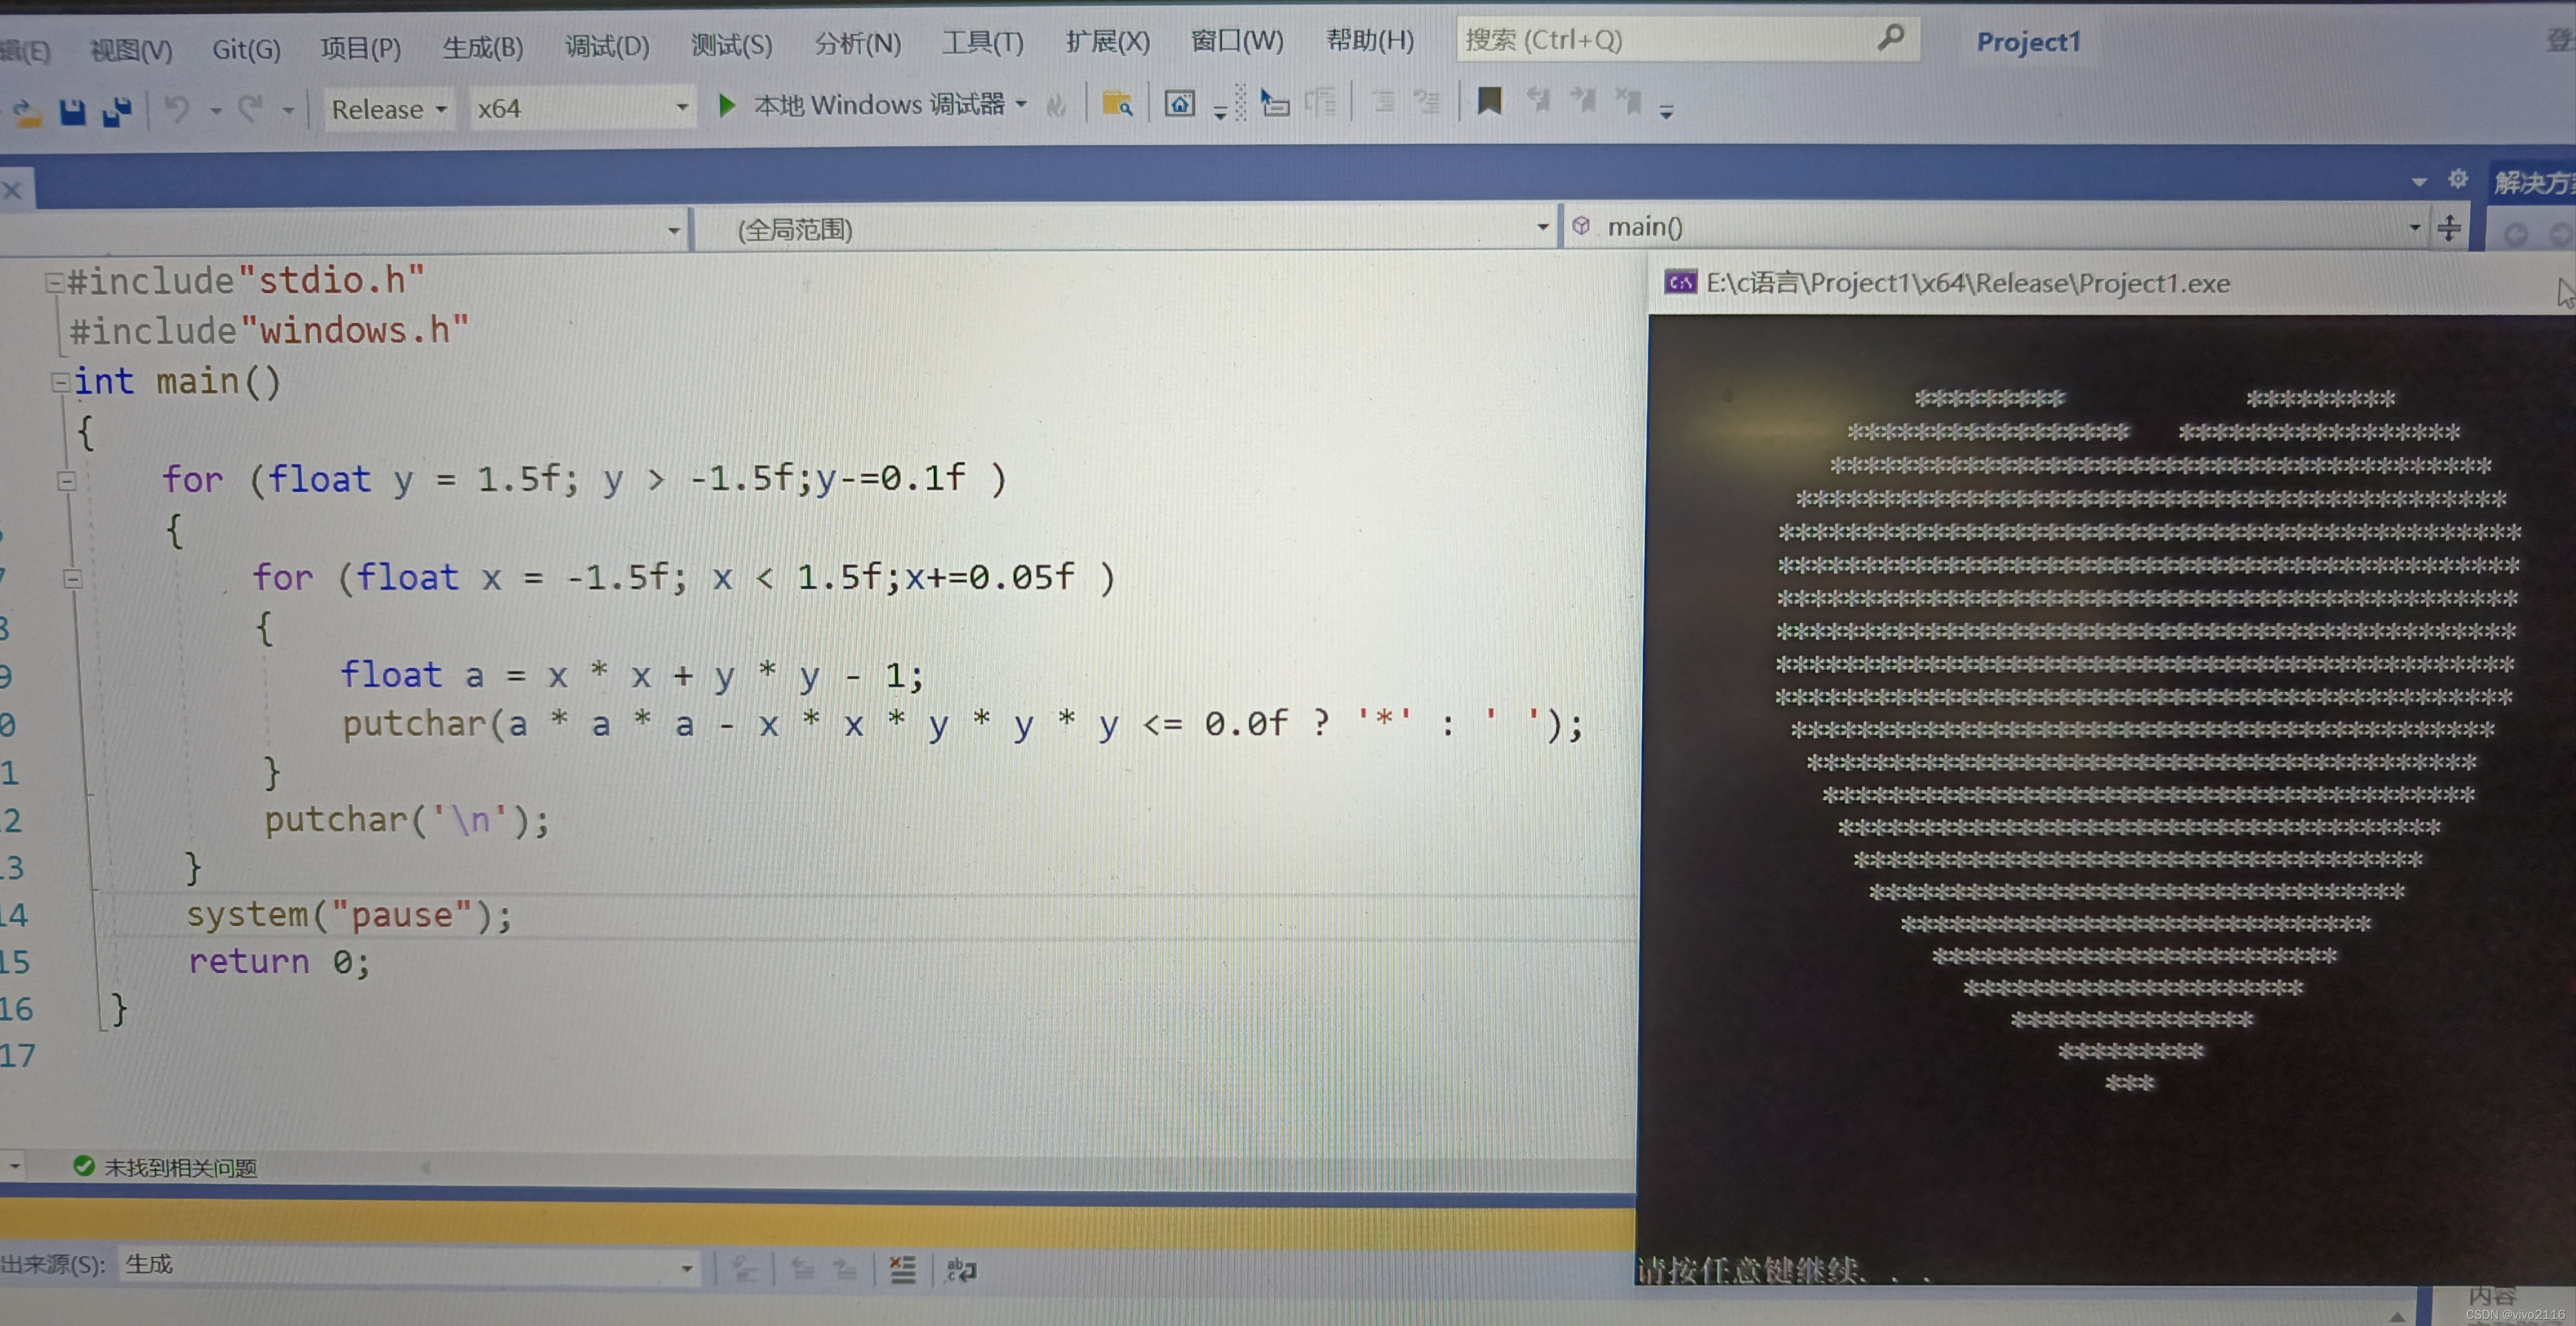Click the 未找到相关问题 status indicator

coord(166,1166)
